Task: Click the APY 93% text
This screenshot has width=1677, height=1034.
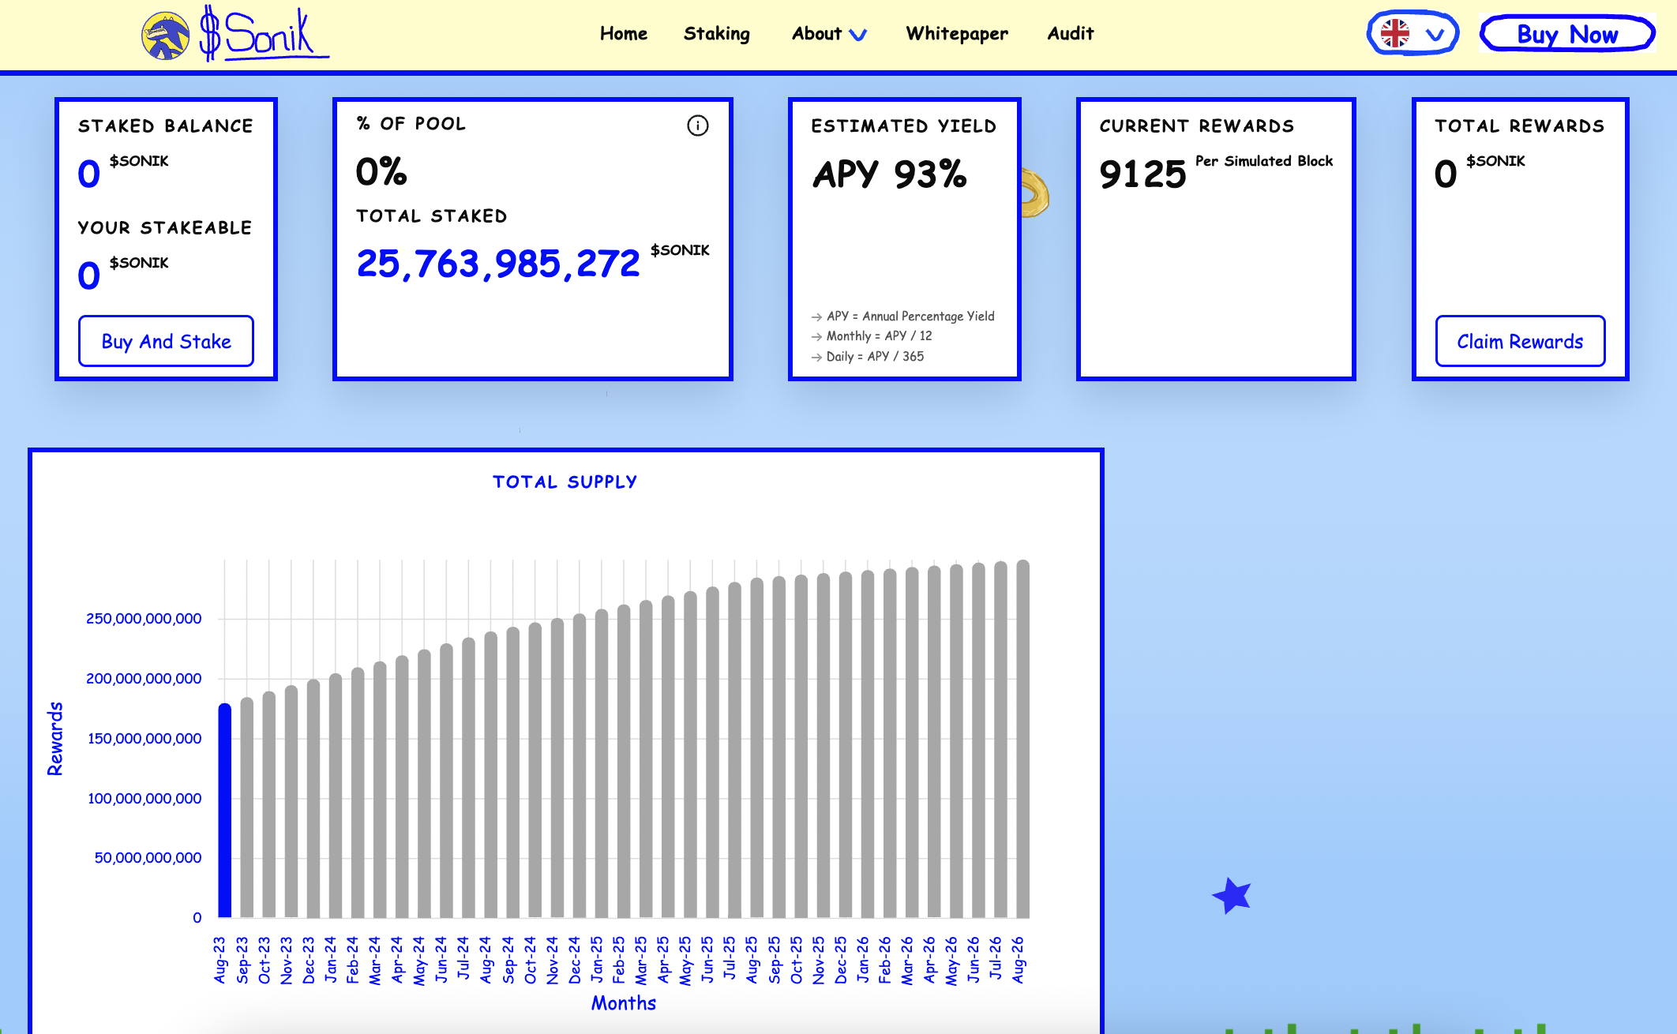Action: [x=890, y=174]
